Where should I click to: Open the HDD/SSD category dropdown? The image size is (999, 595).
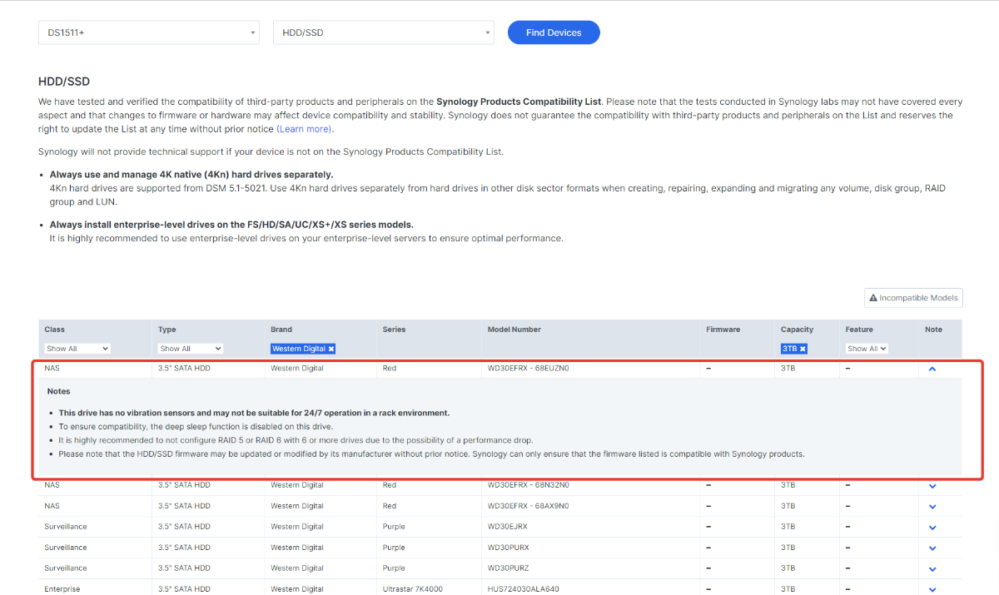tap(384, 32)
